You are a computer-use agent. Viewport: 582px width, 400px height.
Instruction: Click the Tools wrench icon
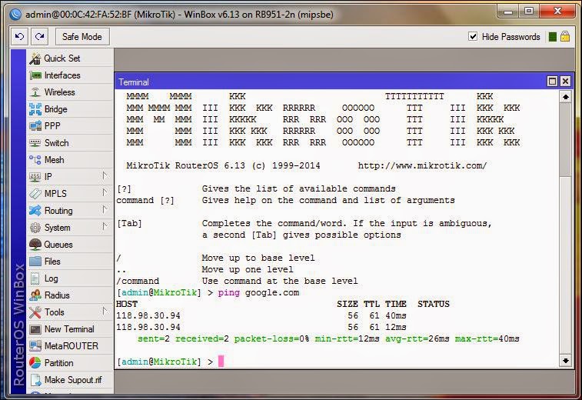pos(35,312)
